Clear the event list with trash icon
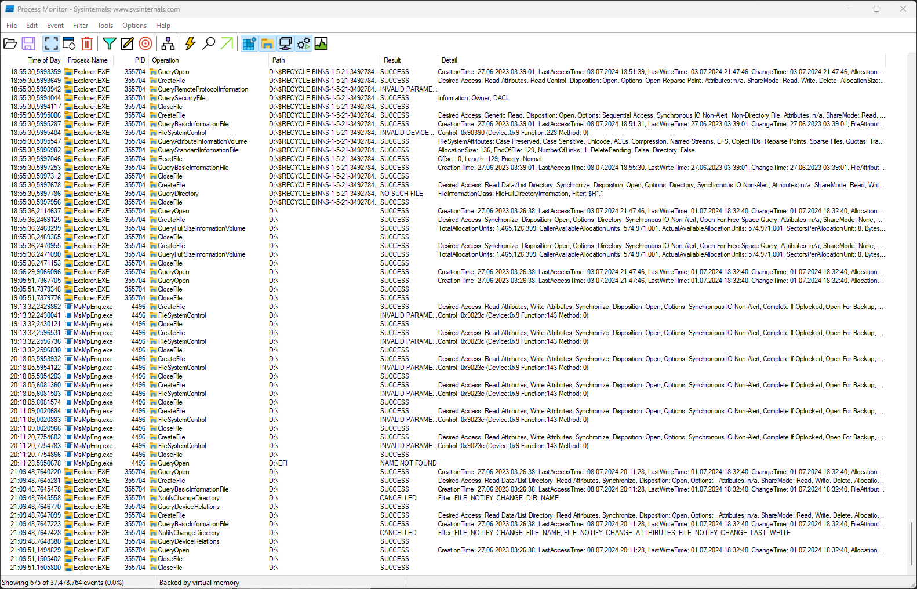This screenshot has width=917, height=589. pyautogui.click(x=87, y=43)
